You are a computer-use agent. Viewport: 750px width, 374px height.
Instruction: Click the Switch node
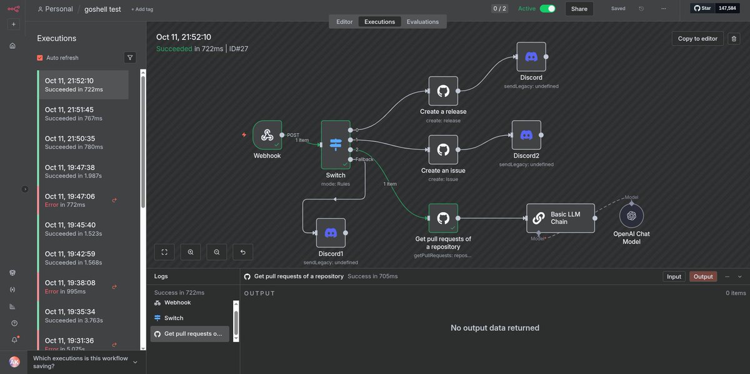[336, 144]
